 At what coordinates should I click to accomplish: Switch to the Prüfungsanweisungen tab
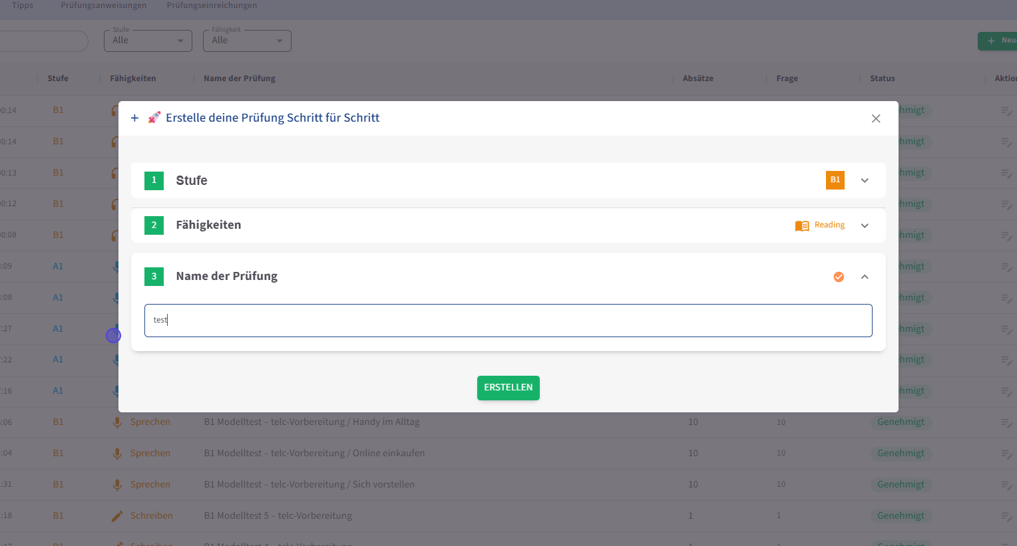[103, 5]
